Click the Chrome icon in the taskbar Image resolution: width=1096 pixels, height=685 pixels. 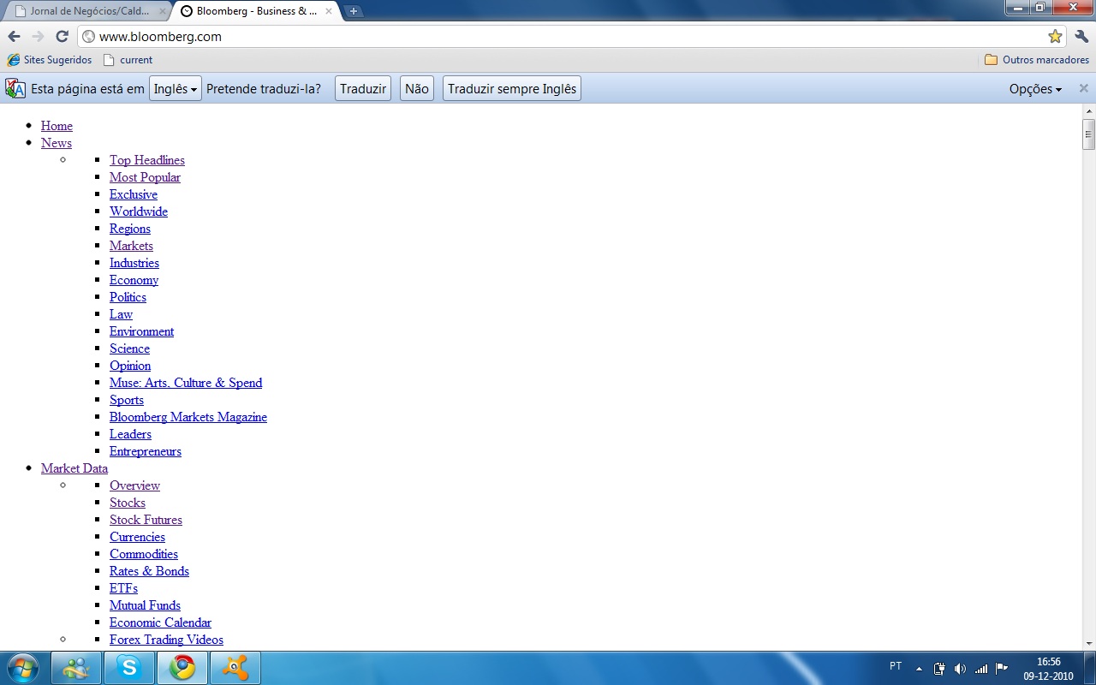pyautogui.click(x=182, y=668)
